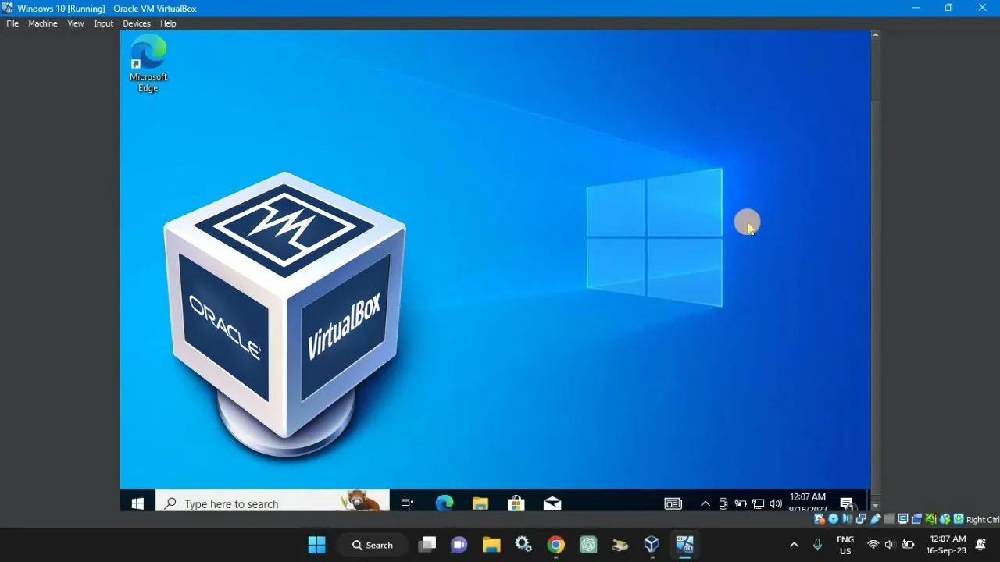Select the Microsoft Edge desktop shortcut
1000x562 pixels.
[x=148, y=64]
